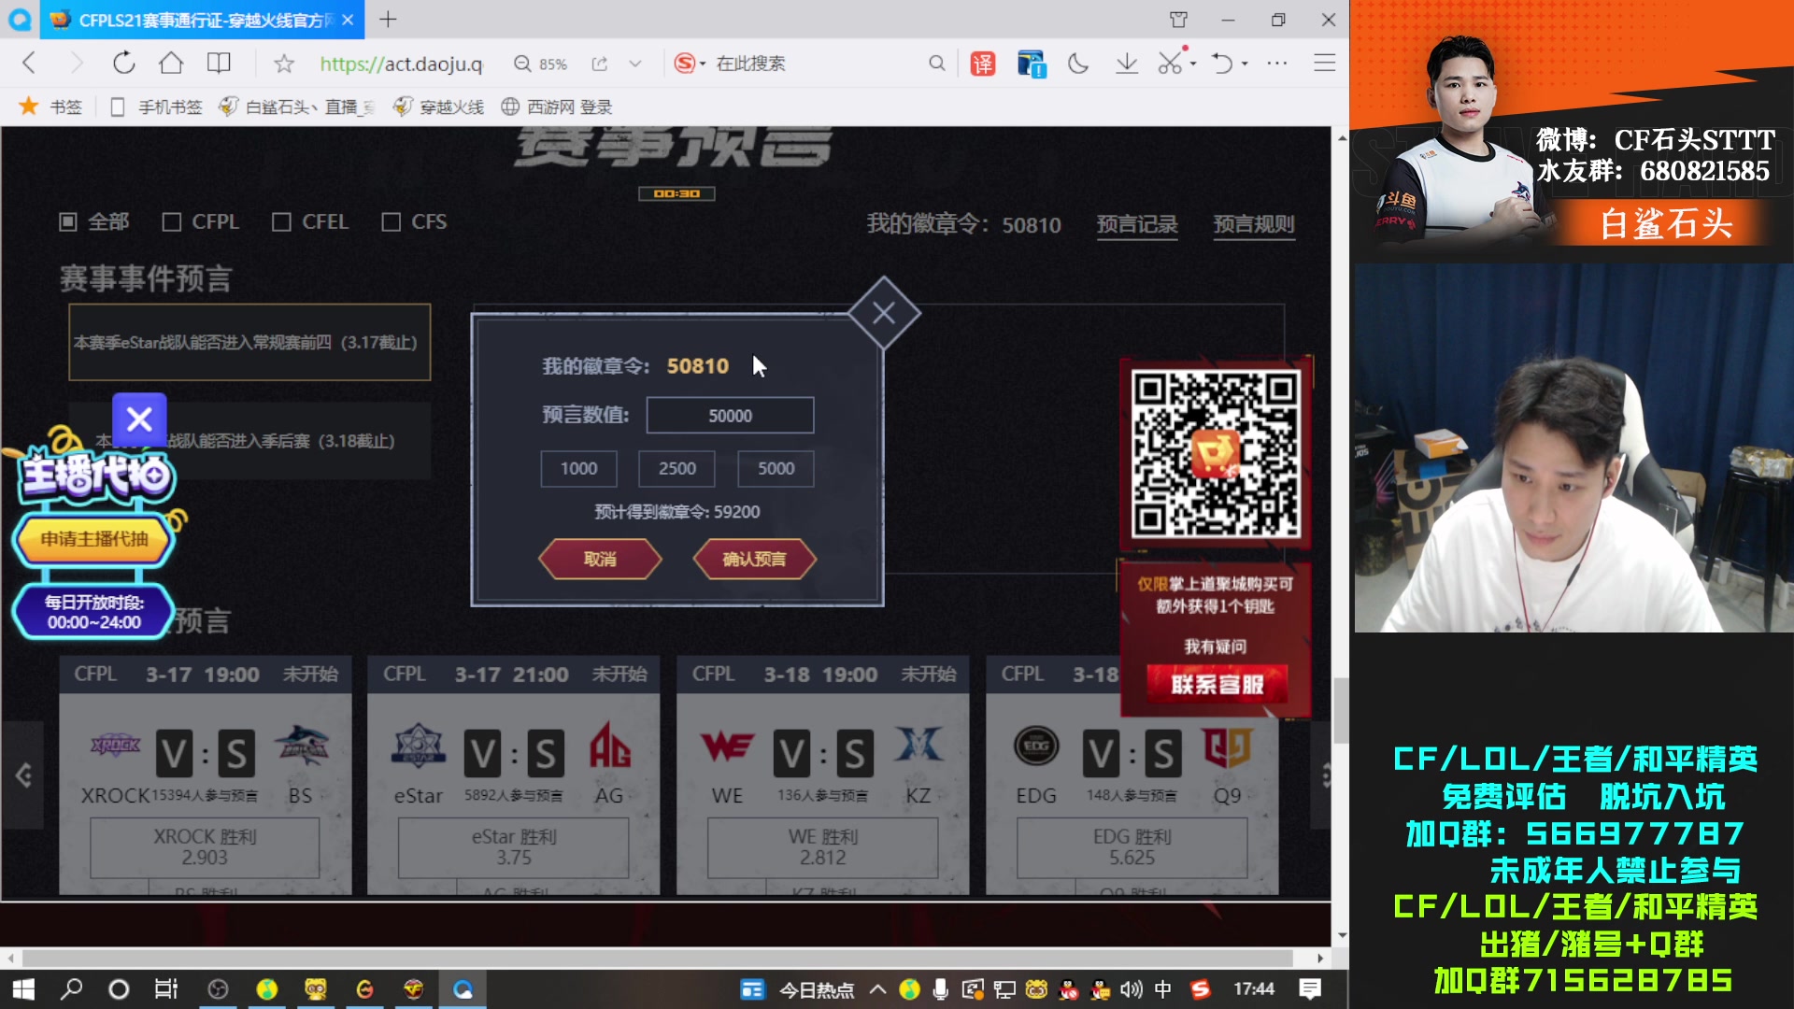Open Task View on the taskbar
This screenshot has height=1009, width=1794.
pos(166,988)
